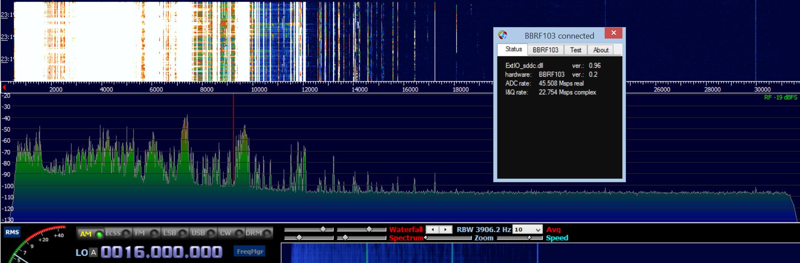
Task: Click the S-meter gauge
Action: [x=36, y=245]
